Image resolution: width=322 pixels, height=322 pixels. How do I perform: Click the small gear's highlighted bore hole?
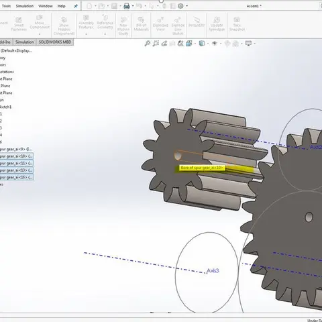tap(178, 156)
